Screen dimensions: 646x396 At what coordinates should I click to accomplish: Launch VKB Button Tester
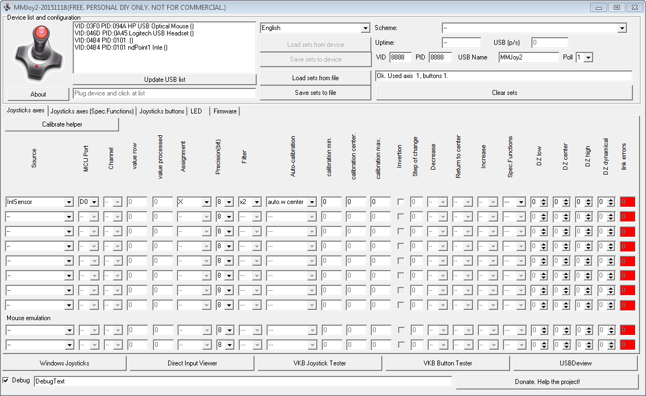click(447, 363)
